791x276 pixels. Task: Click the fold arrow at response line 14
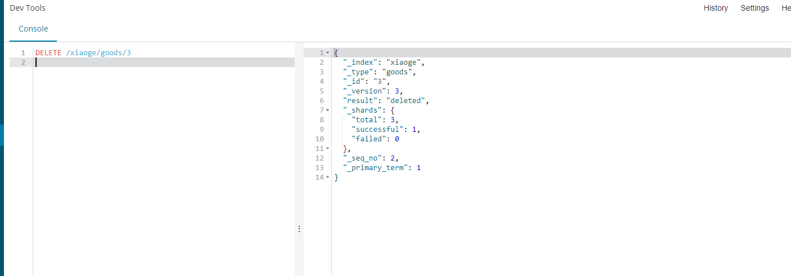[x=328, y=177]
